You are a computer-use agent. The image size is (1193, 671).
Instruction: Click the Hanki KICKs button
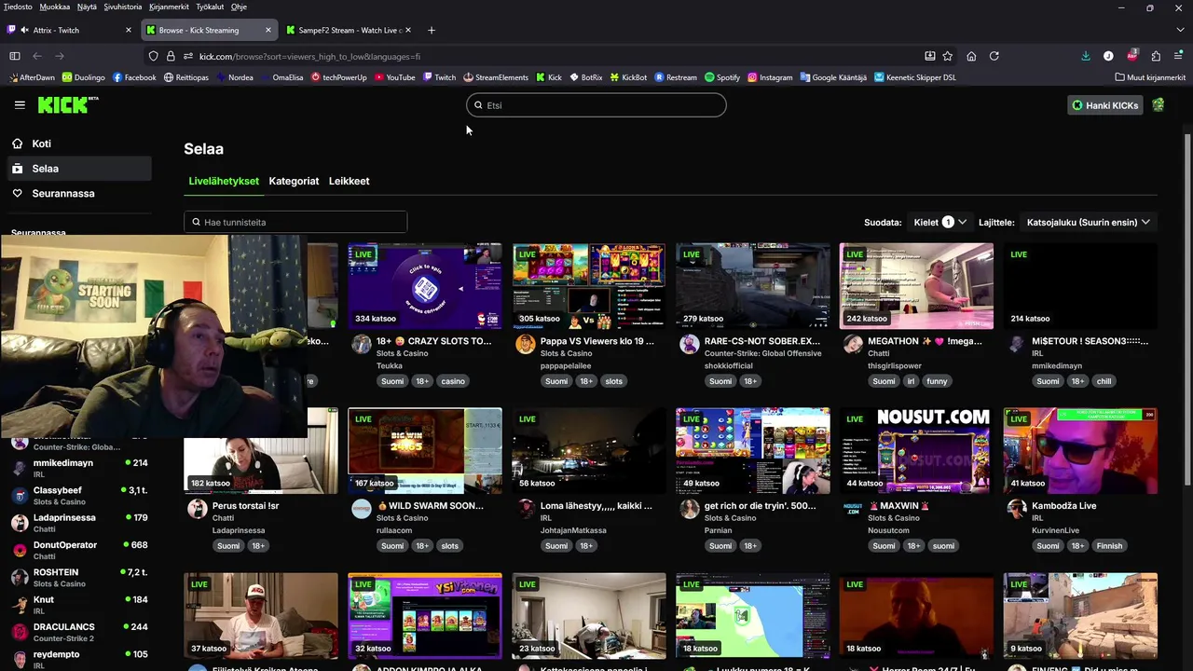pyautogui.click(x=1105, y=105)
